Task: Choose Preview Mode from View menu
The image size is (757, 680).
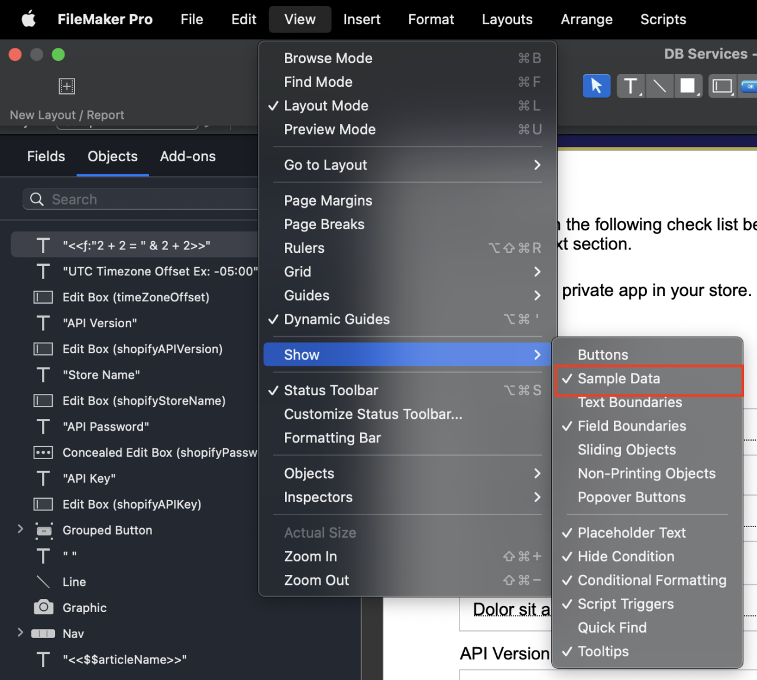Action: (407, 129)
